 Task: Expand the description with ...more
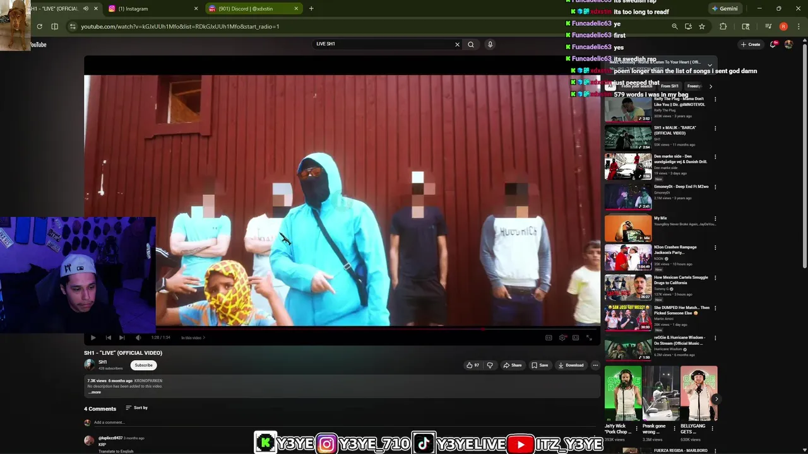pos(94,392)
